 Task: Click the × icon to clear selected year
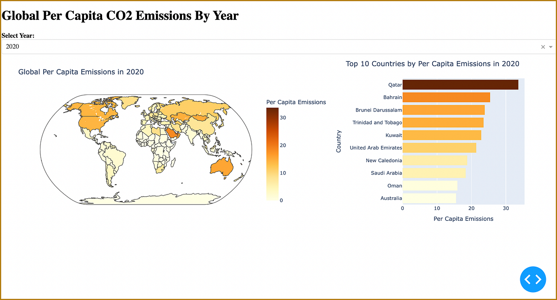[543, 47]
